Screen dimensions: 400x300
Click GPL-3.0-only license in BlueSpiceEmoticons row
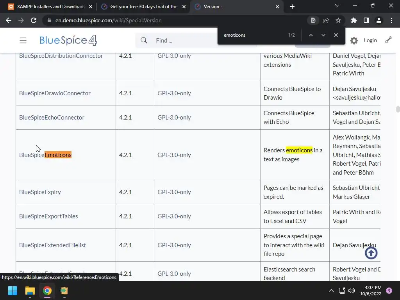[x=174, y=155]
